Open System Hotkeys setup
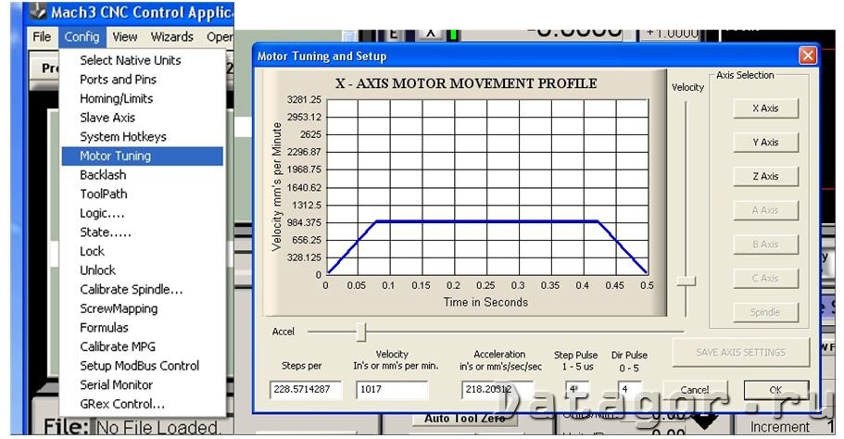The width and height of the screenshot is (844, 439). [142, 137]
